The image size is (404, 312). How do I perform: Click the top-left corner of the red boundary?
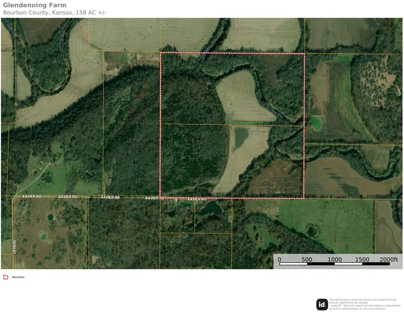click(160, 53)
